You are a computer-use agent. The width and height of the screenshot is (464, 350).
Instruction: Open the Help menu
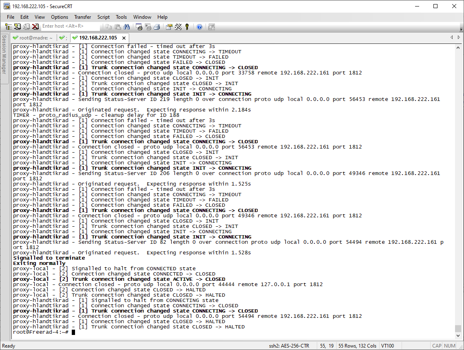(x=162, y=17)
